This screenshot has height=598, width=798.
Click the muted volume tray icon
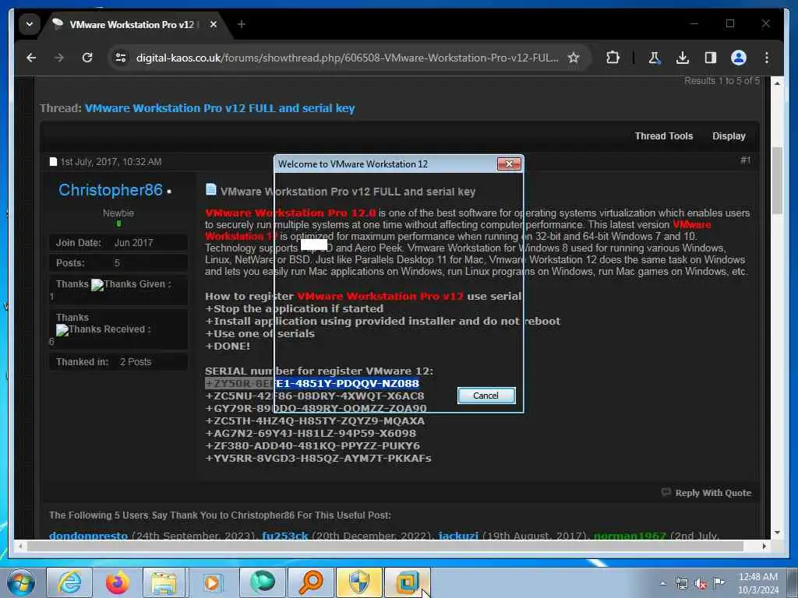coord(701,584)
